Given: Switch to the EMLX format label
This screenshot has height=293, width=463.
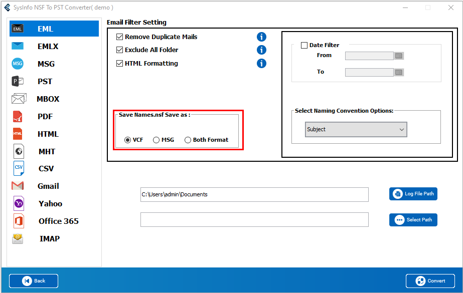Looking at the screenshot, I should 48,46.
